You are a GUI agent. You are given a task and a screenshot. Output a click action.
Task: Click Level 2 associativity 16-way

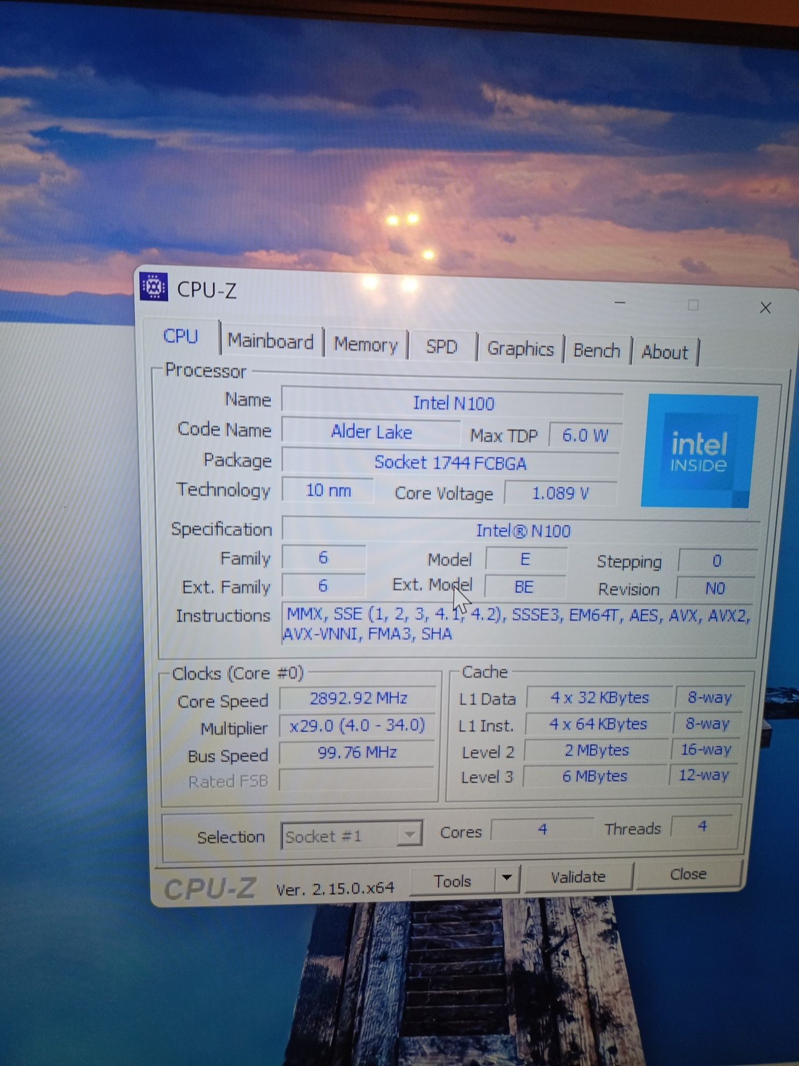coord(707,749)
